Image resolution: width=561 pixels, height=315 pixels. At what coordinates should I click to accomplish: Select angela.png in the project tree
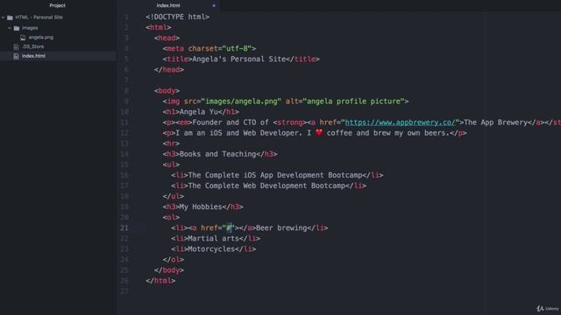coord(41,37)
